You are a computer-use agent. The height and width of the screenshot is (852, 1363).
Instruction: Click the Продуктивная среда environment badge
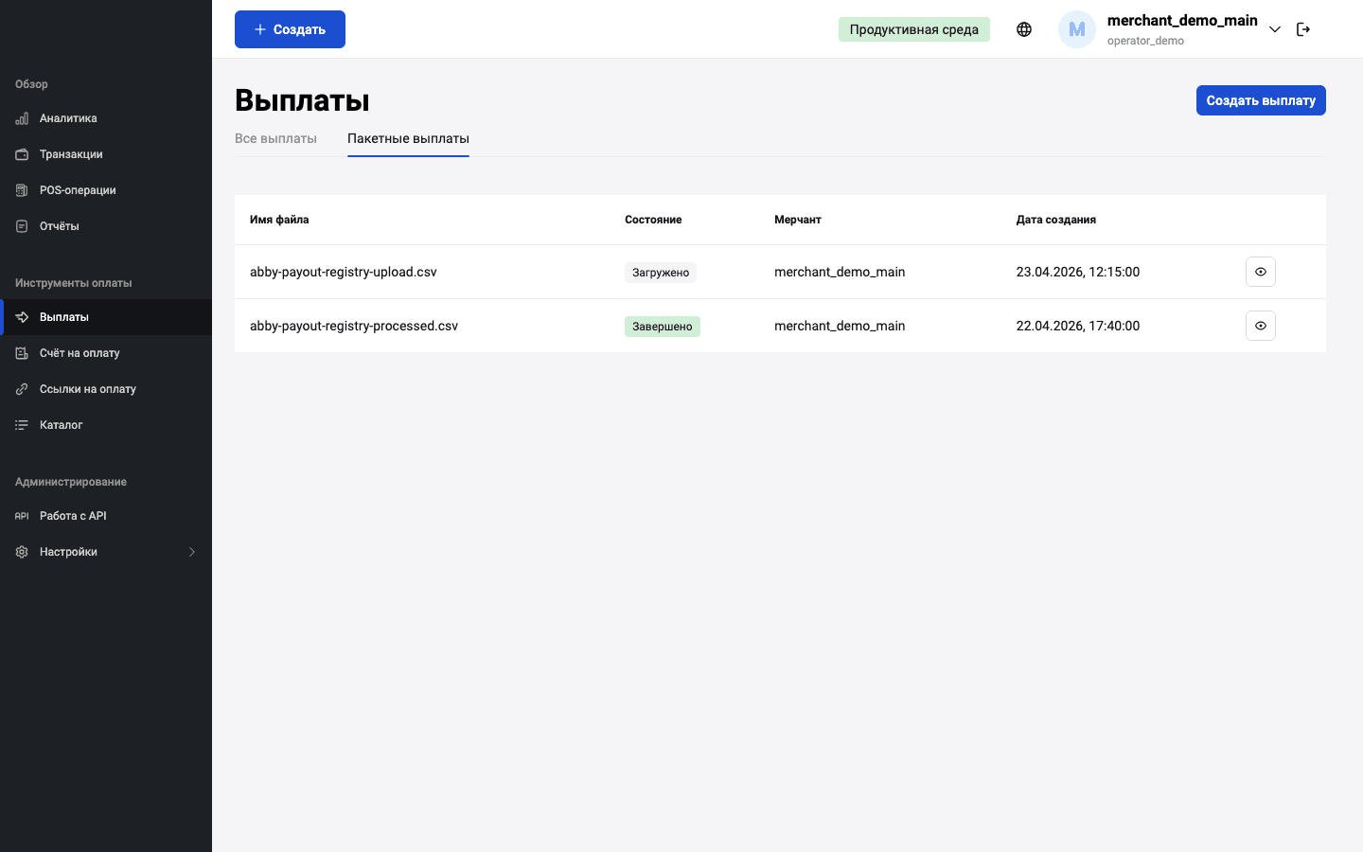coord(914,29)
